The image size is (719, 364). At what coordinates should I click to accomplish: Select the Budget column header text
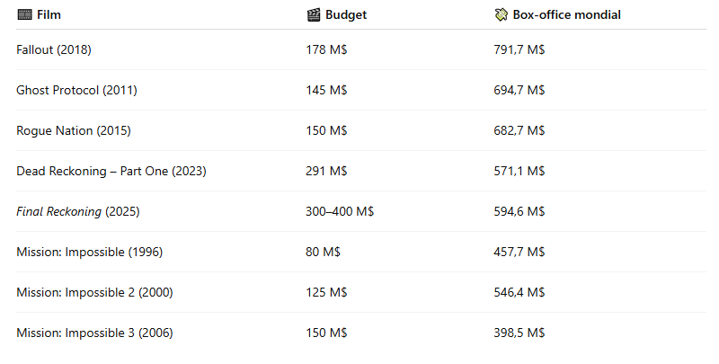click(x=346, y=14)
